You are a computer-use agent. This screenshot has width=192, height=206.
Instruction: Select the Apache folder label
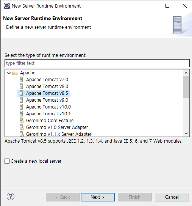coord(28,73)
